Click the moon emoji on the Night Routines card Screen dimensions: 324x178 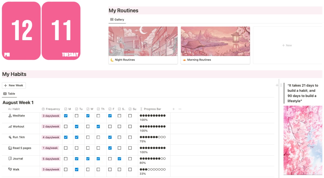(112, 60)
